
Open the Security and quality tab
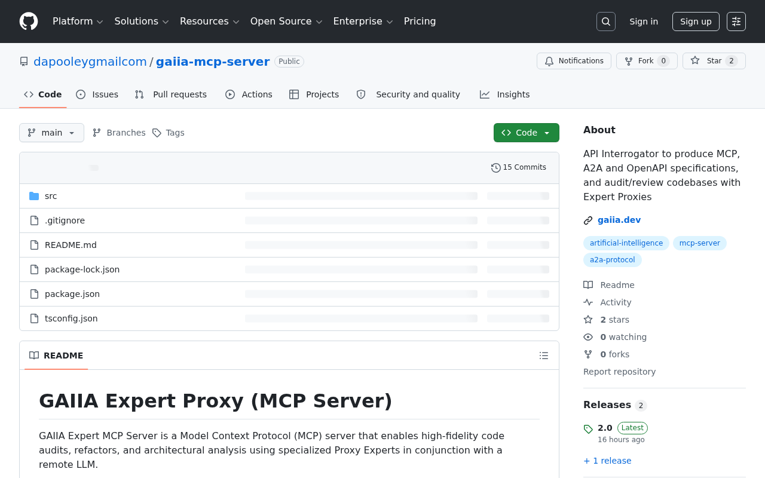pos(408,94)
